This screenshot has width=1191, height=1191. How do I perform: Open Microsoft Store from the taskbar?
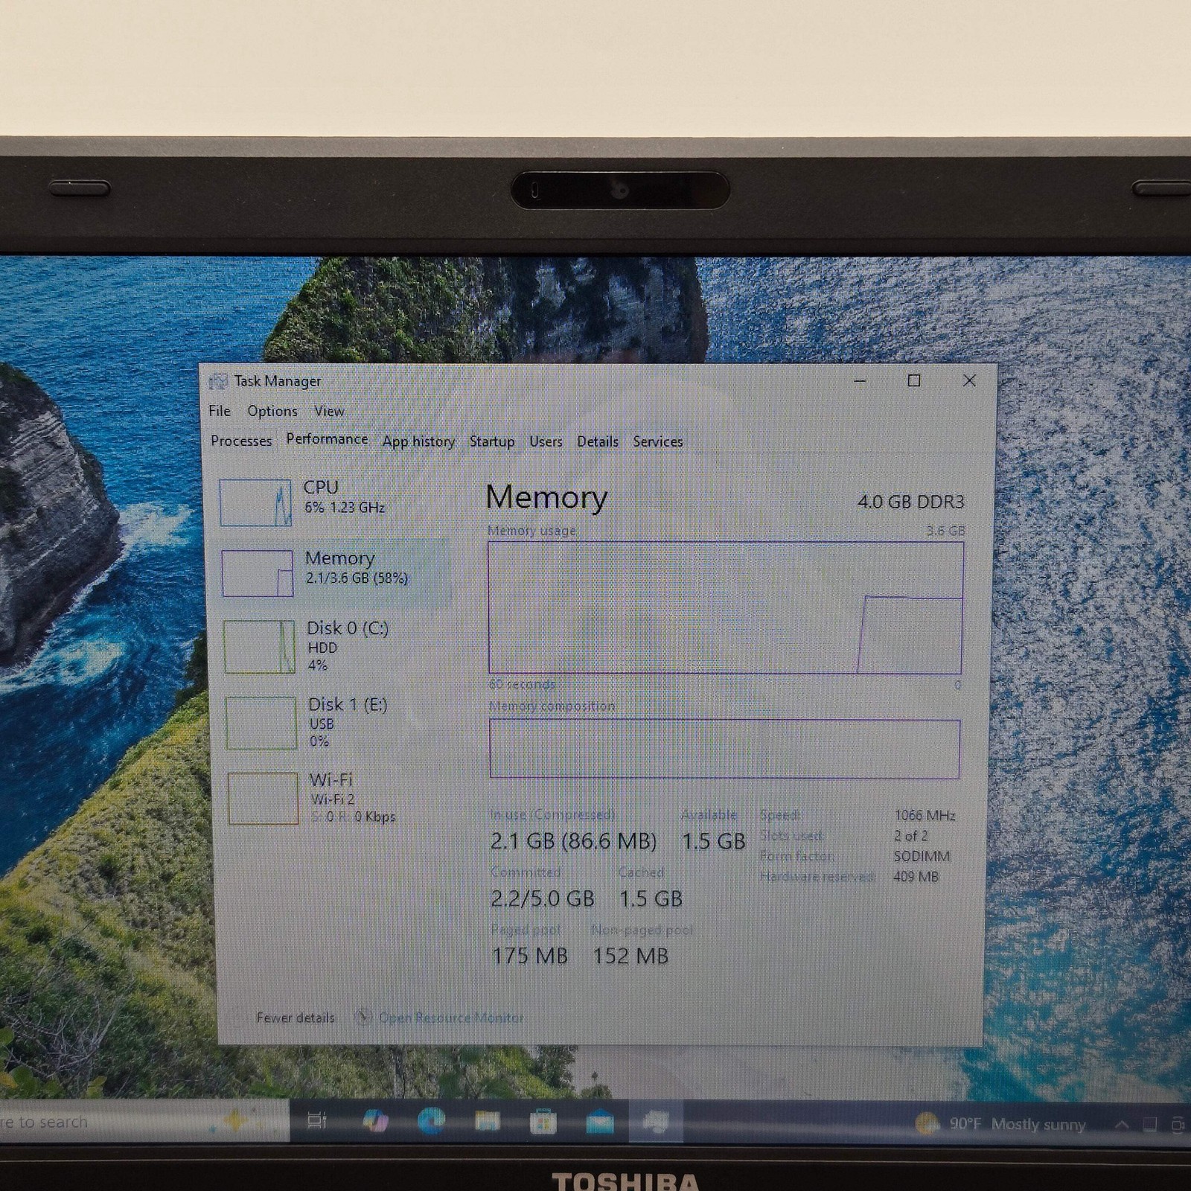543,1121
